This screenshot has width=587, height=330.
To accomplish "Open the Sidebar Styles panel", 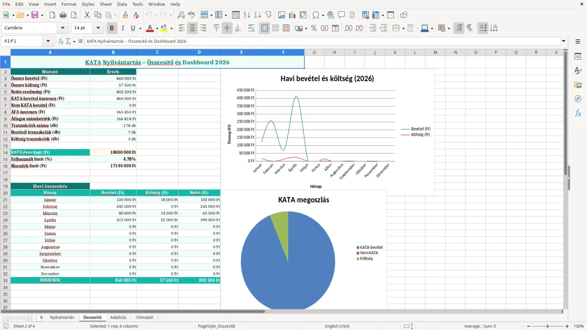I will point(578,70).
